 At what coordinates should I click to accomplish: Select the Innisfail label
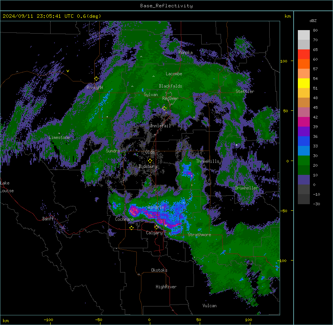click(x=161, y=126)
